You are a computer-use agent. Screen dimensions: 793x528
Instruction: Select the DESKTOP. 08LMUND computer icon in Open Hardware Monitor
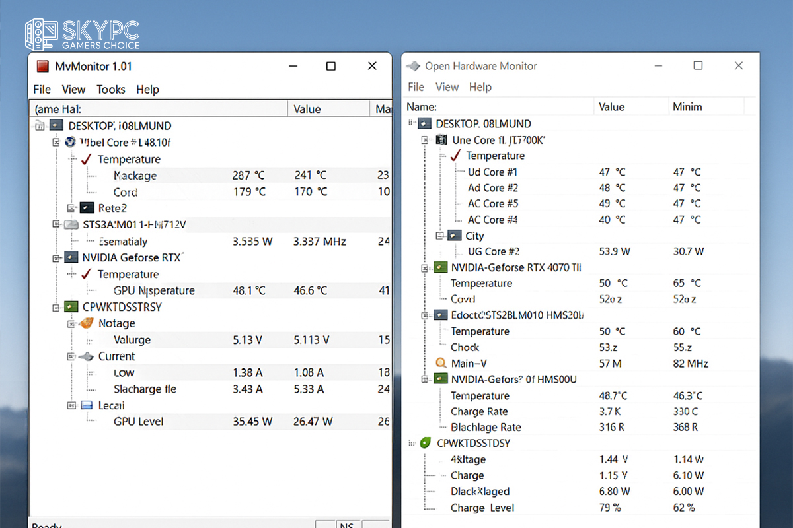coord(424,123)
